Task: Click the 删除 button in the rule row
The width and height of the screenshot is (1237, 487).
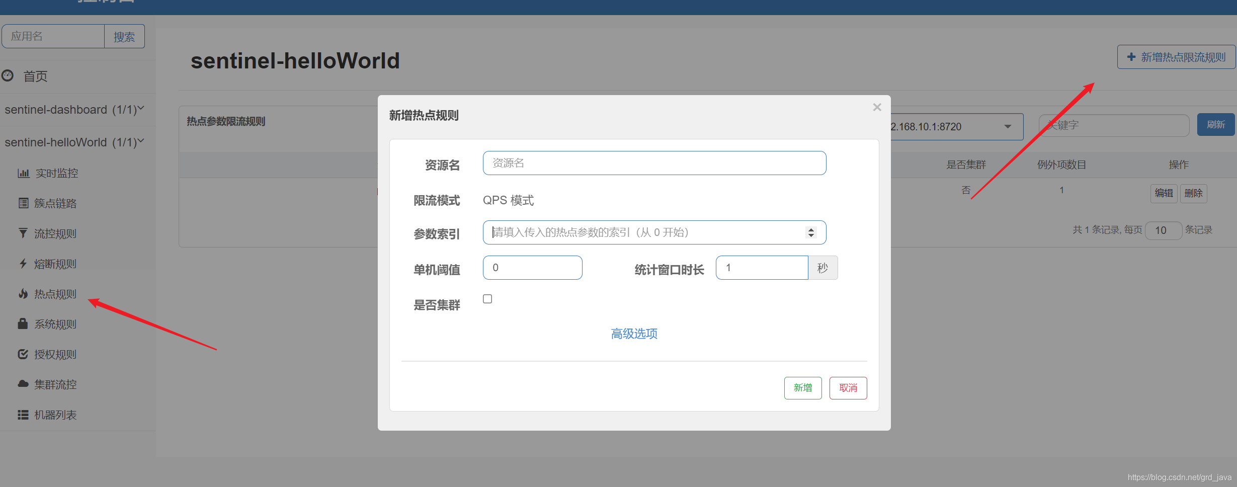Action: coord(1193,193)
